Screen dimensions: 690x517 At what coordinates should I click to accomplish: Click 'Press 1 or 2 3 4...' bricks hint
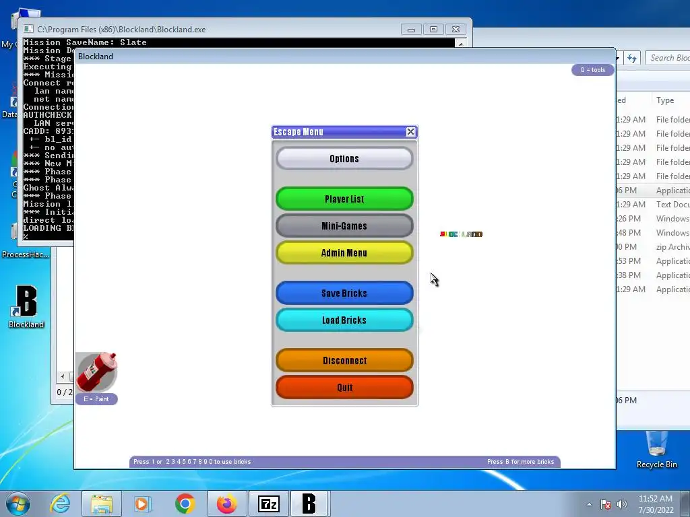[192, 462]
